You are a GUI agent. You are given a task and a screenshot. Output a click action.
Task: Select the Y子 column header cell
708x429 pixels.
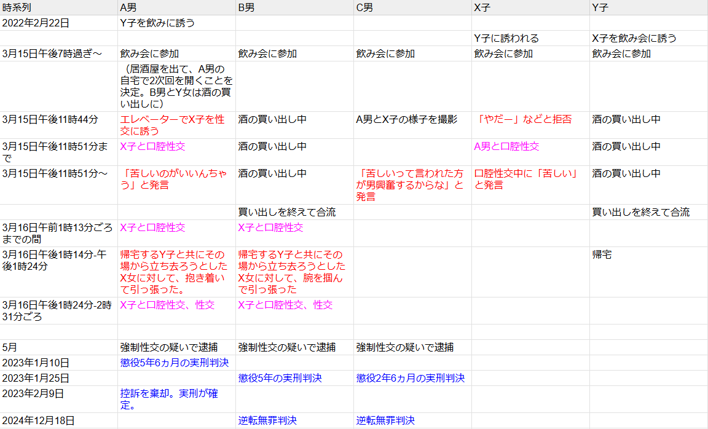(x=649, y=7)
